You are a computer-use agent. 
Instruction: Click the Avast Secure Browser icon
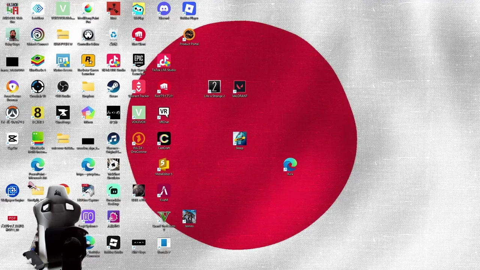tap(12, 87)
